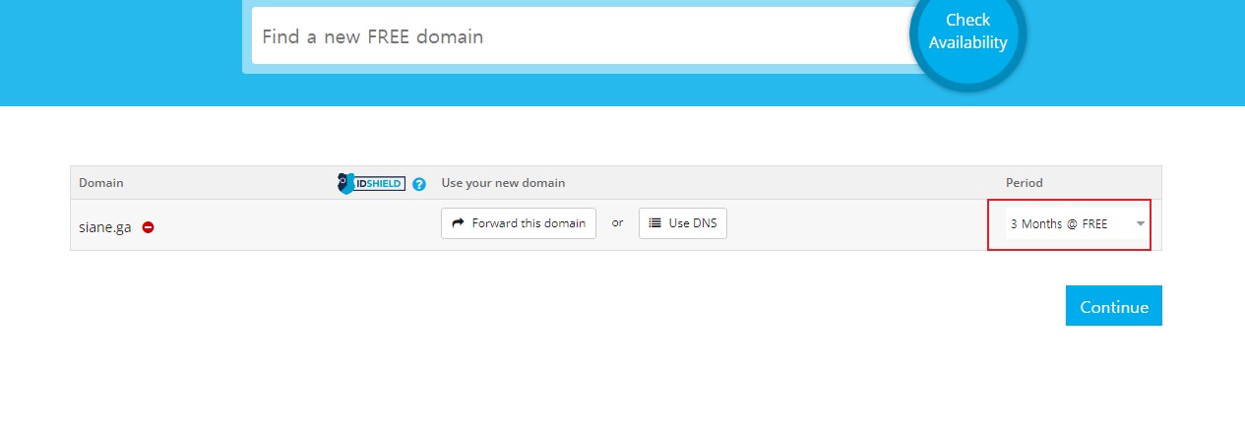Open the Period dropdown showing 3 Months @ FREE
Screen dimensions: 1245x431
[1077, 224]
